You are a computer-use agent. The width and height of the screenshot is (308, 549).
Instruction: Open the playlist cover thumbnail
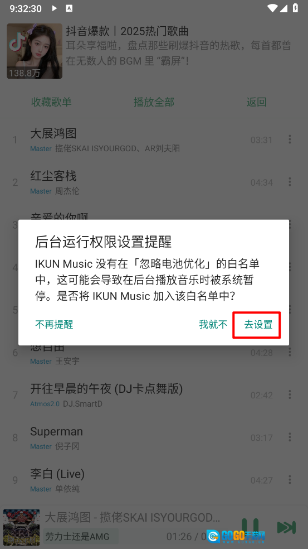pos(35,51)
